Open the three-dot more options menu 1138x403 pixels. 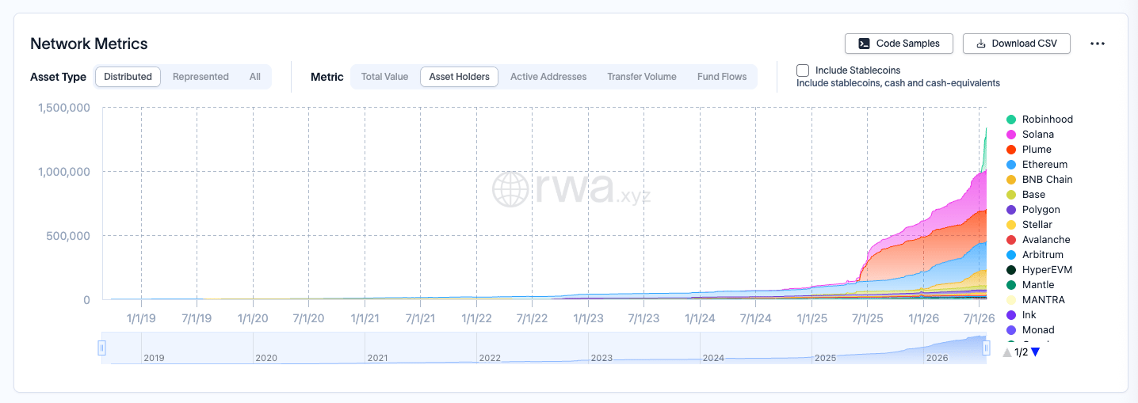1097,44
